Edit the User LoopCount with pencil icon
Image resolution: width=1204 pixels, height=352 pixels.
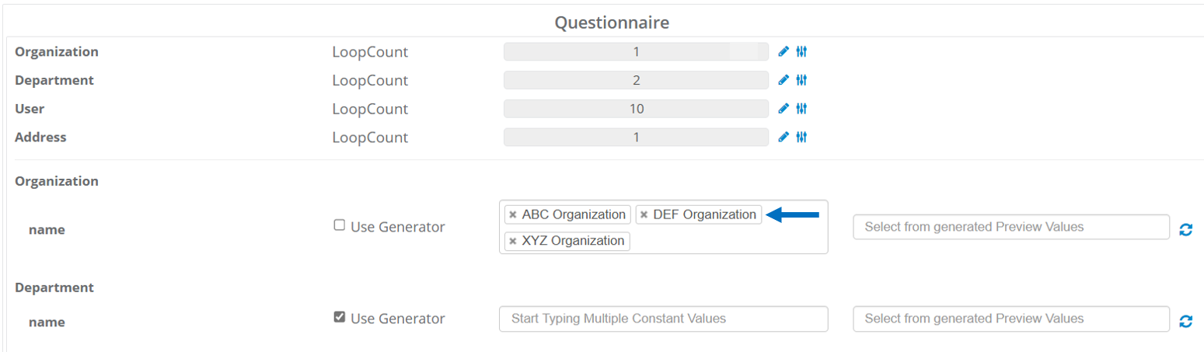783,109
